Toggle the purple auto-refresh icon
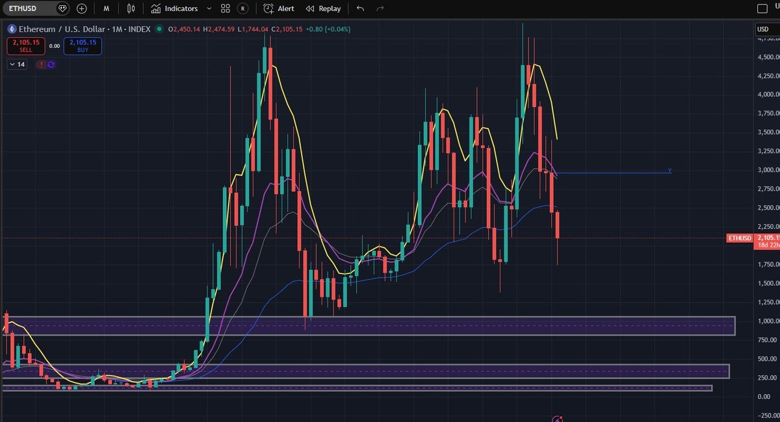Image resolution: width=780 pixels, height=422 pixels. click(50, 64)
